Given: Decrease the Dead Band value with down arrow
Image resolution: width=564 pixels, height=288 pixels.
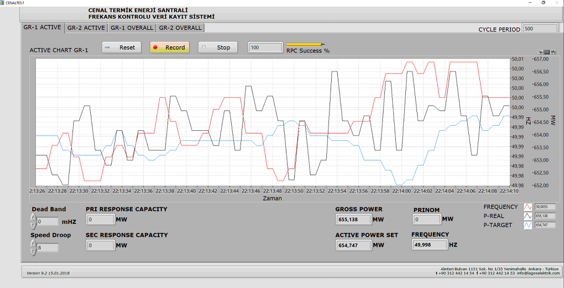Looking at the screenshot, I should pos(33,226).
